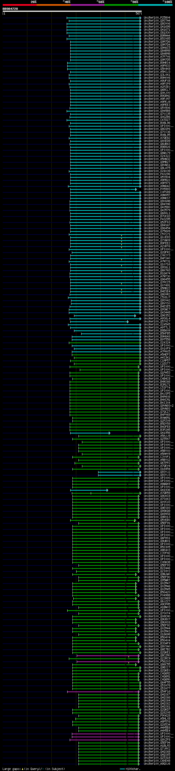175x771 pixels.
Task: Select hit label UniRef100_Q1PA53
Action: 157,373
